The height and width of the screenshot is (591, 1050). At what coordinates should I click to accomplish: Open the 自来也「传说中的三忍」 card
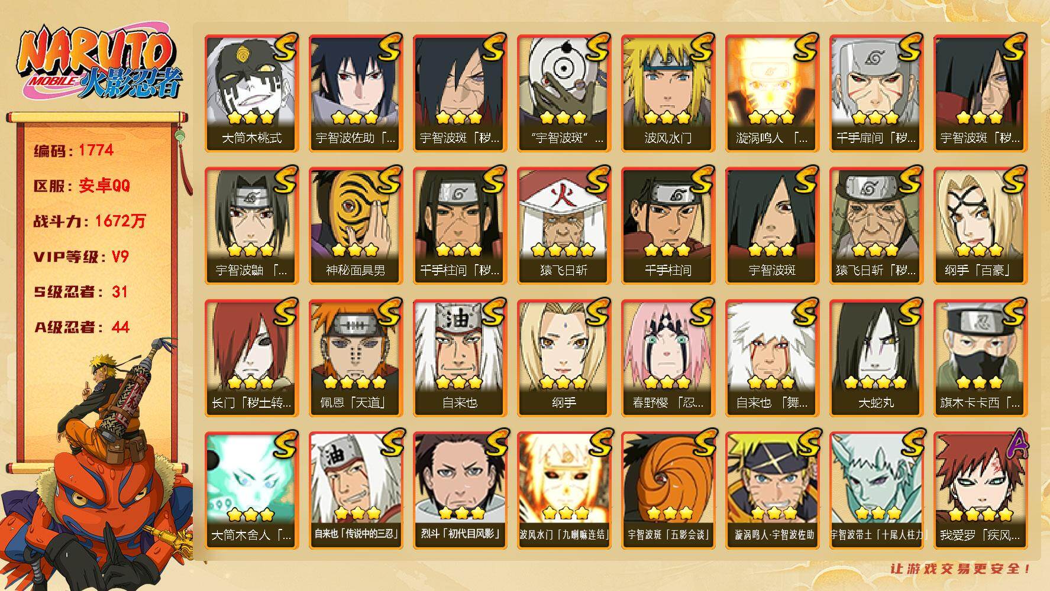[356, 491]
